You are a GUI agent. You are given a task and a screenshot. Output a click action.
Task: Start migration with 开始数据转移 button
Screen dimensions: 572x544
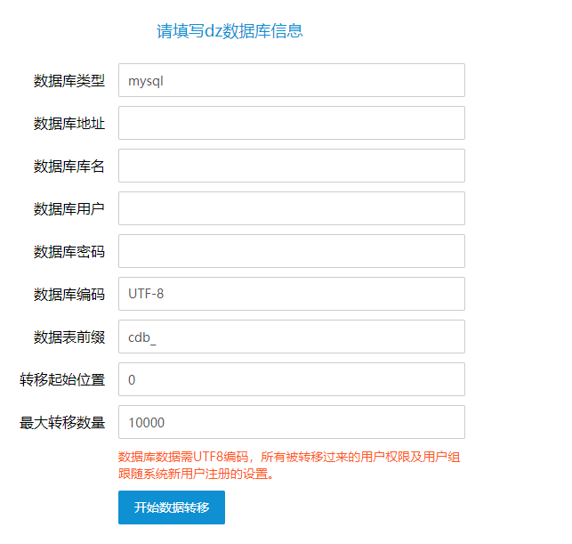click(172, 507)
